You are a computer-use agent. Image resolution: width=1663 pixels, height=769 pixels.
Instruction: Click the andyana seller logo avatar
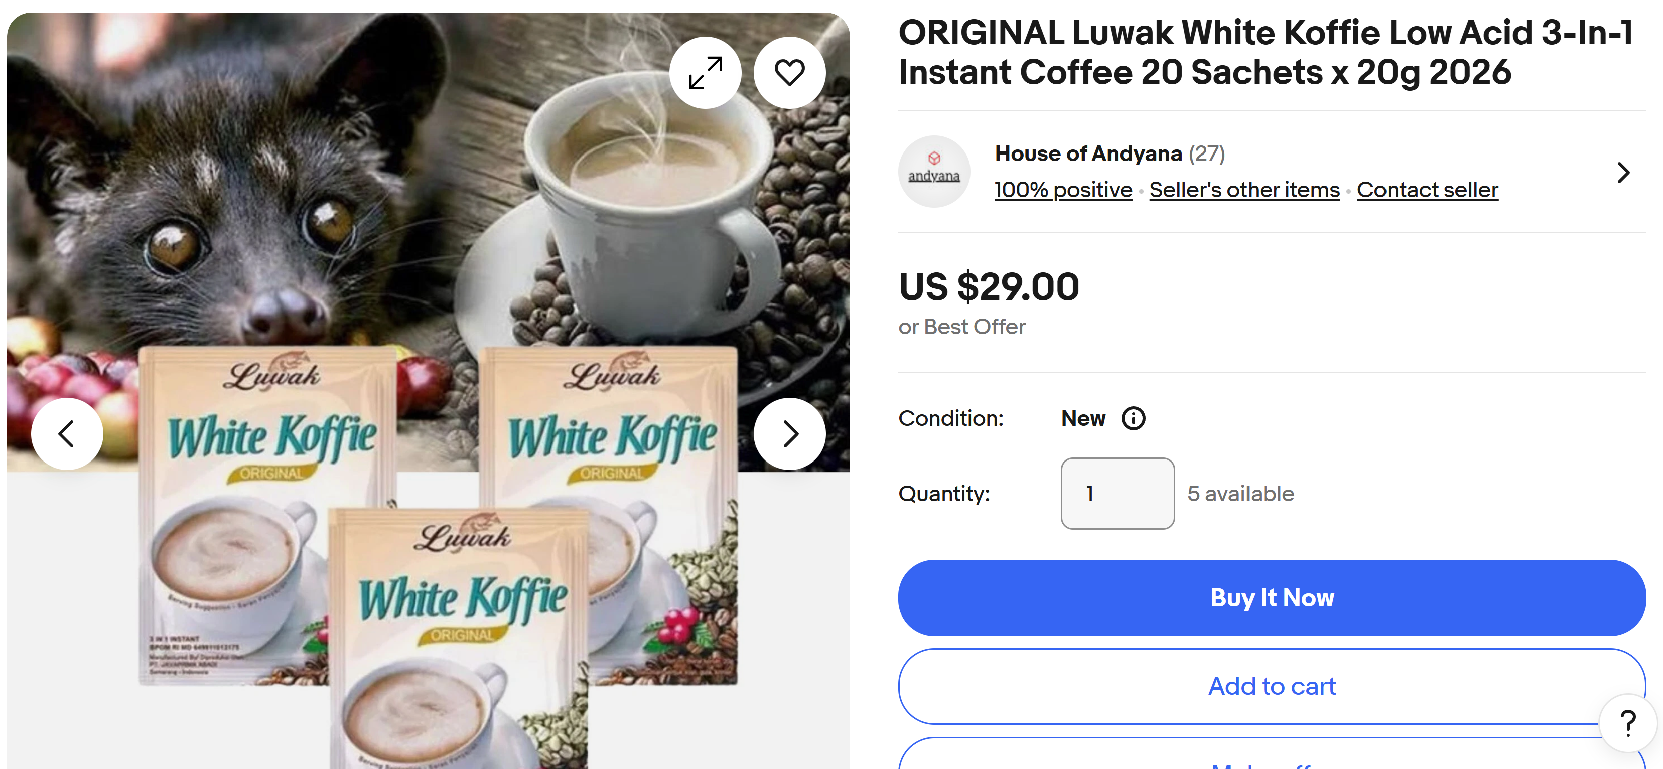click(x=933, y=172)
